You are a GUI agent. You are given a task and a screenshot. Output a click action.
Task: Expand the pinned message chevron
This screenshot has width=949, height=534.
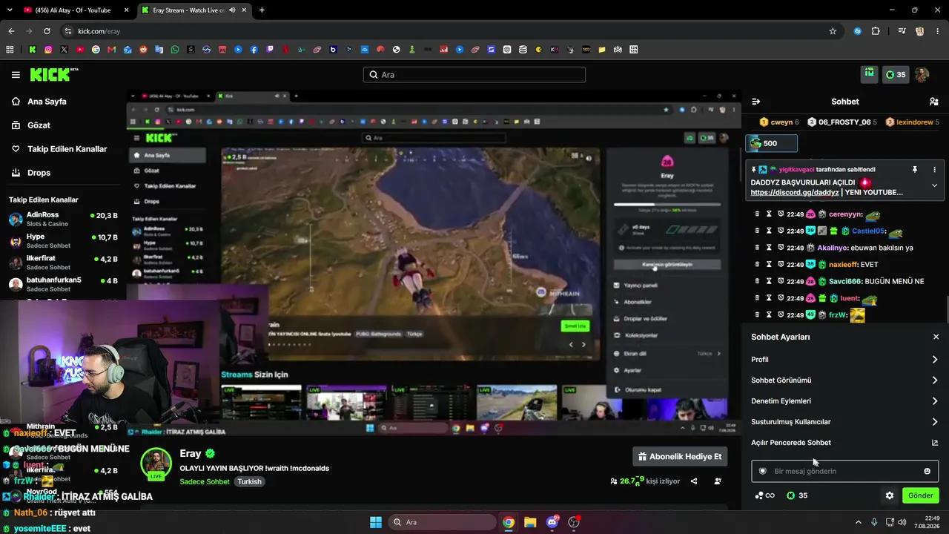[934, 185]
